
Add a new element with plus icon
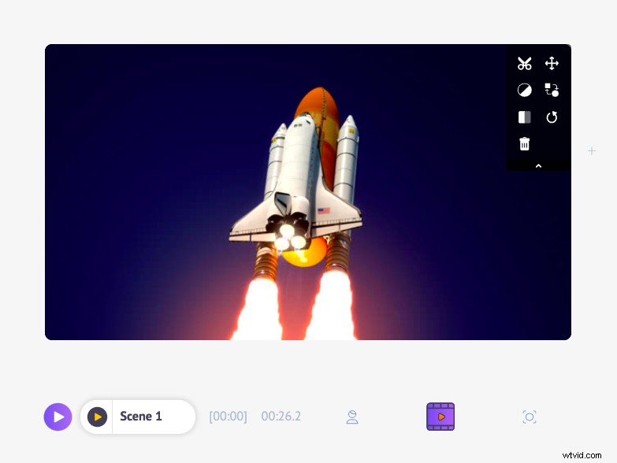592,151
